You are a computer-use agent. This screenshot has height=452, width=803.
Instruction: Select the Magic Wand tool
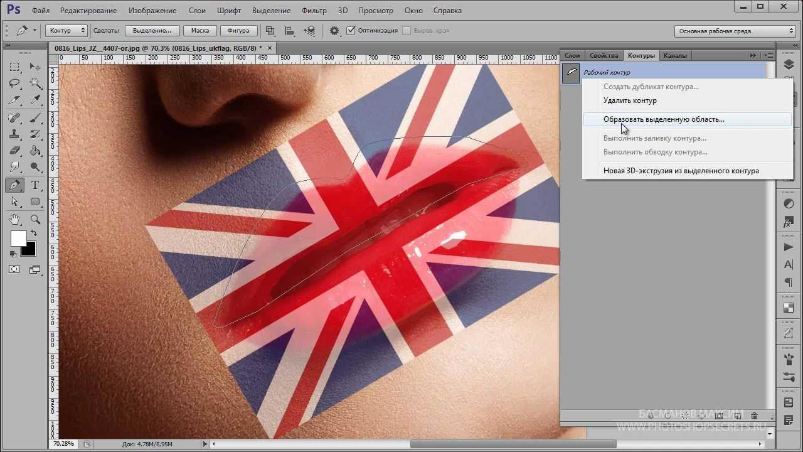coord(35,83)
